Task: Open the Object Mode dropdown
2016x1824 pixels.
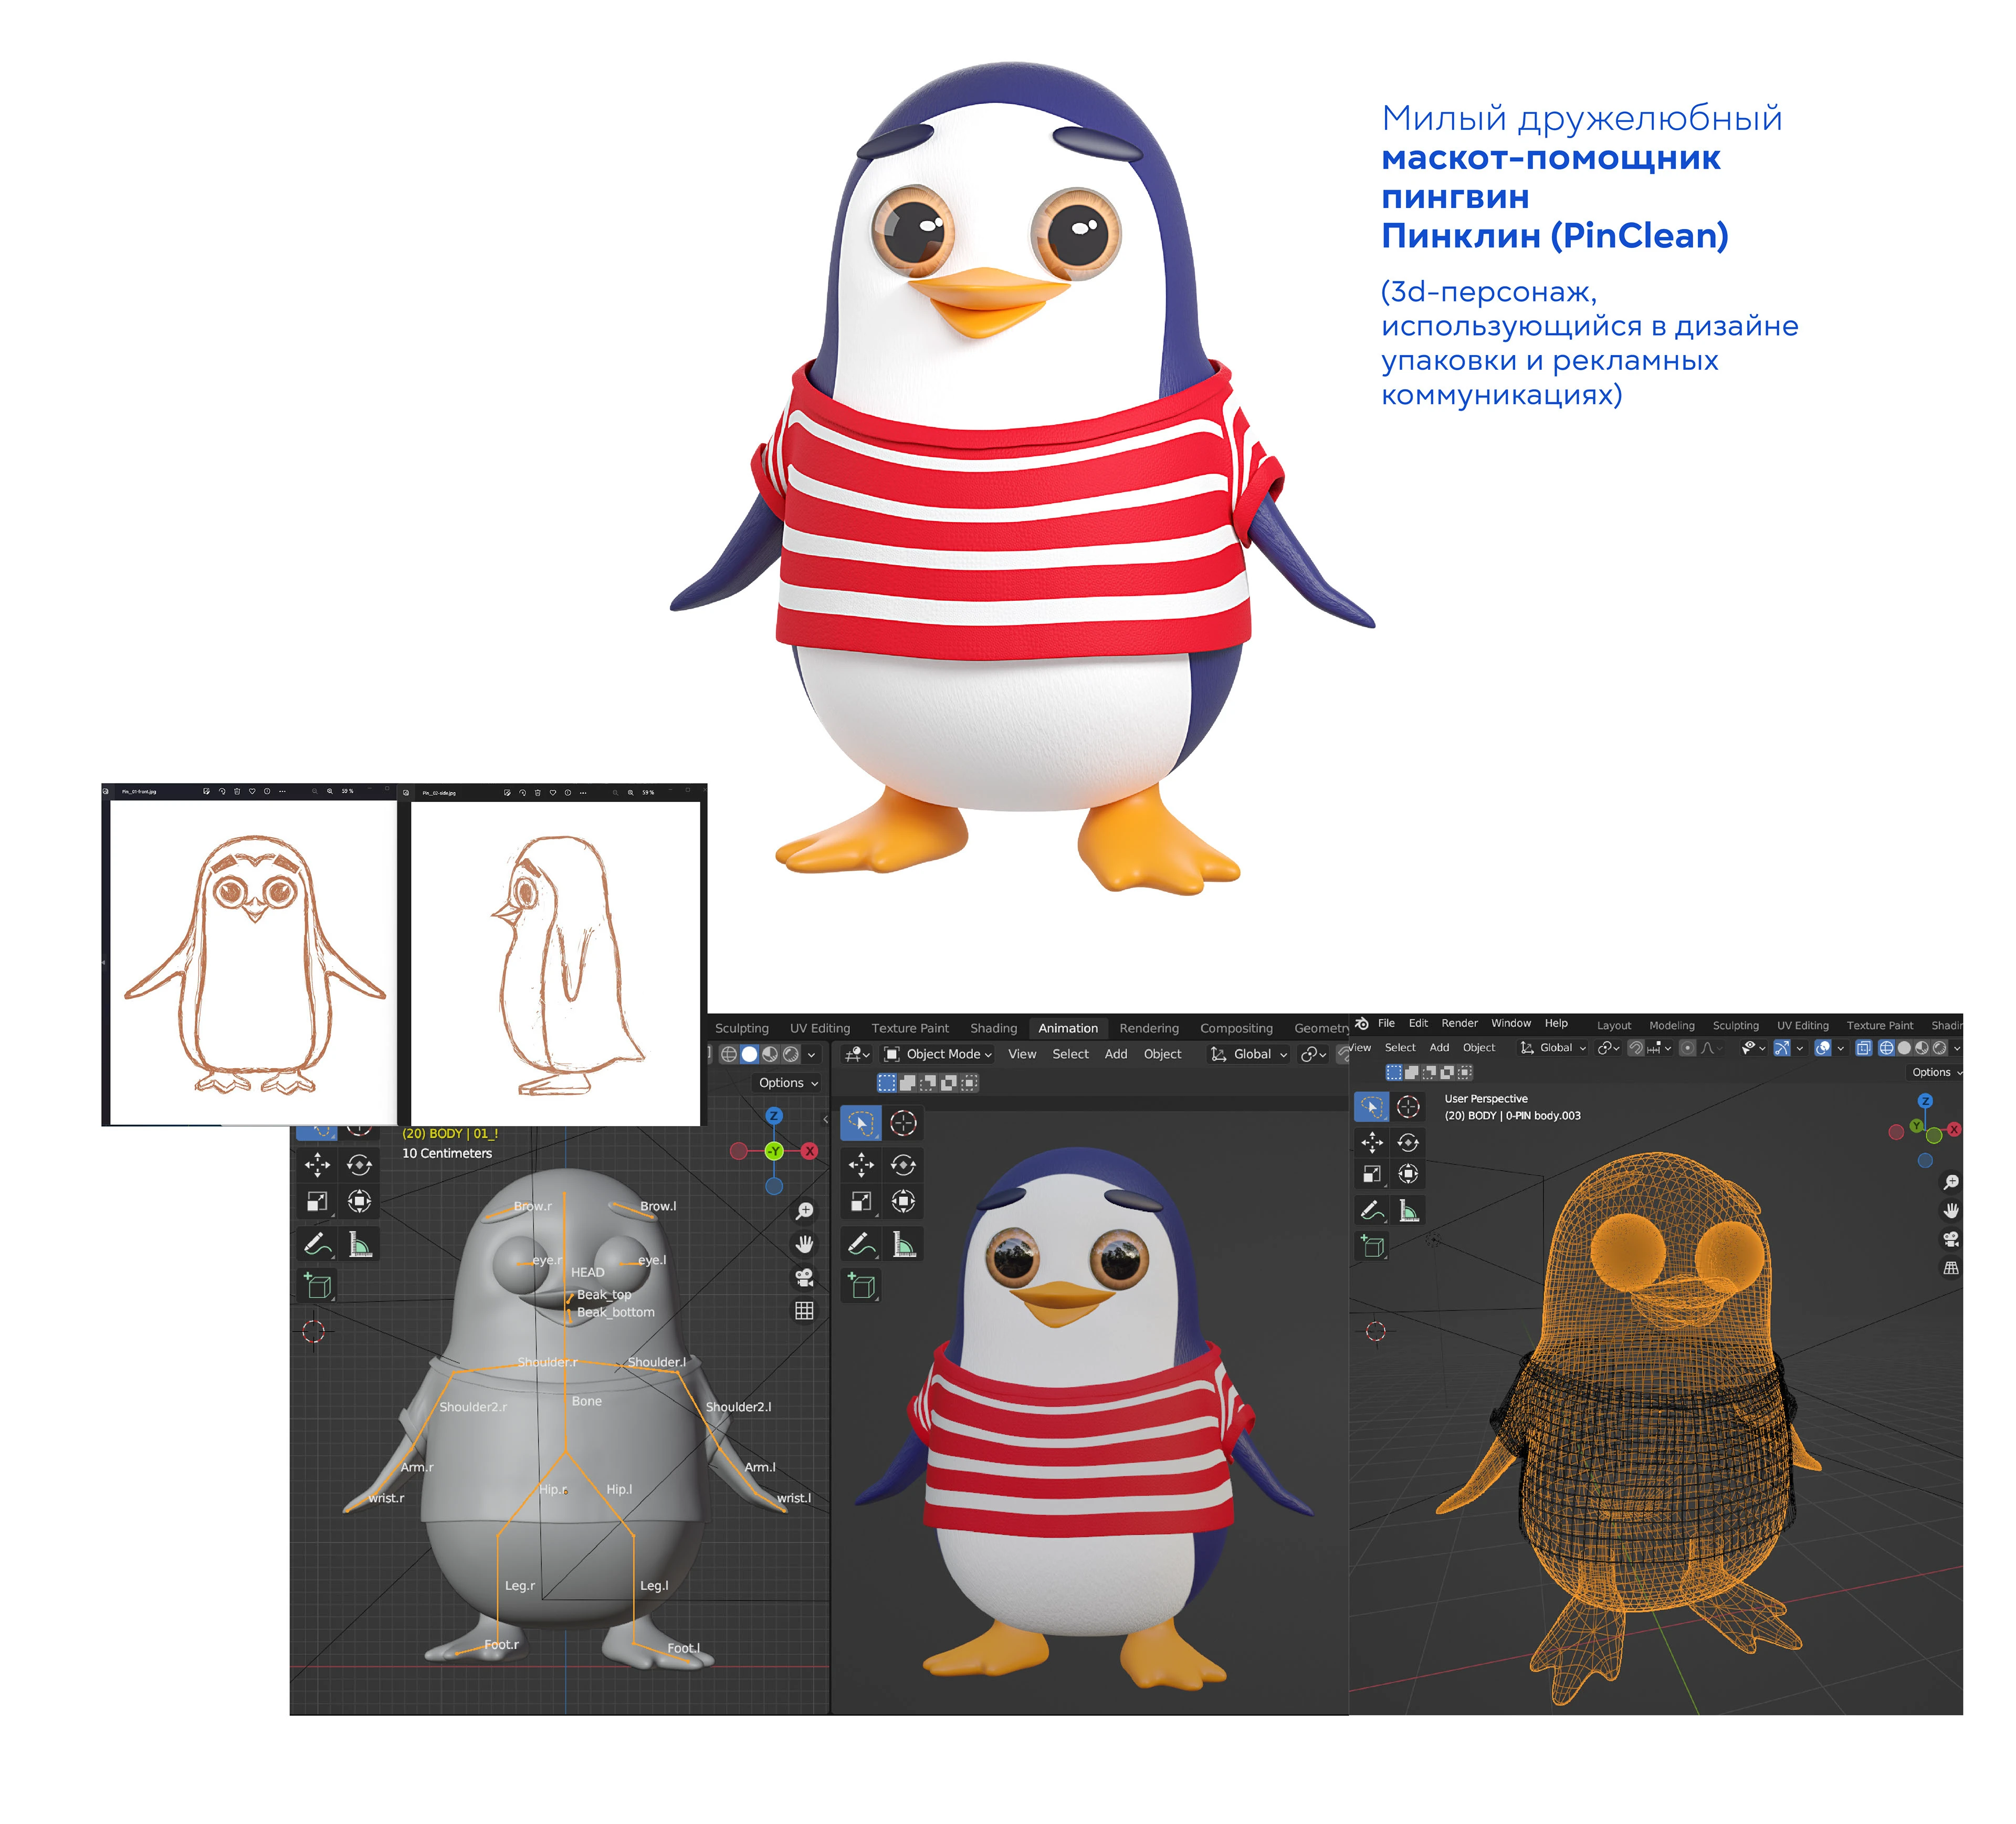Action: tap(938, 1054)
